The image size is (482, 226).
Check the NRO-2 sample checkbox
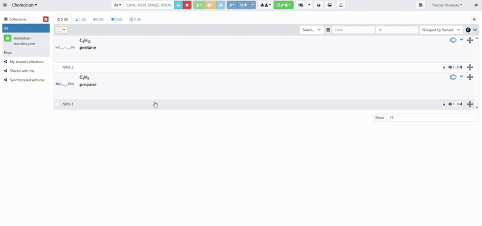click(x=57, y=67)
